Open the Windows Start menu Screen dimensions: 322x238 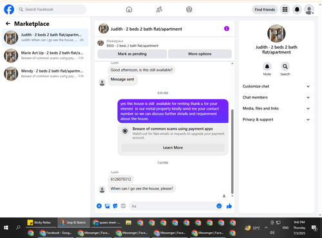(6, 228)
